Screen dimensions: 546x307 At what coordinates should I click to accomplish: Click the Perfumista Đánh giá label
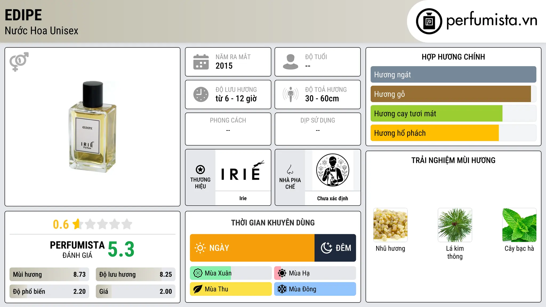point(77,250)
